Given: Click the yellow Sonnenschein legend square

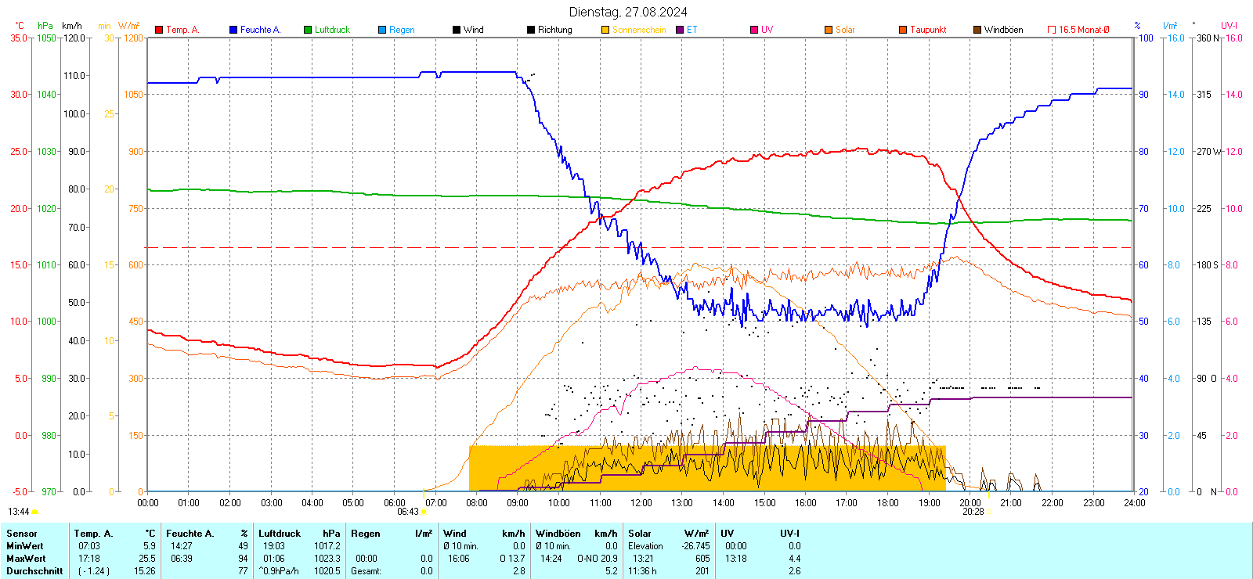Looking at the screenshot, I should tap(605, 30).
